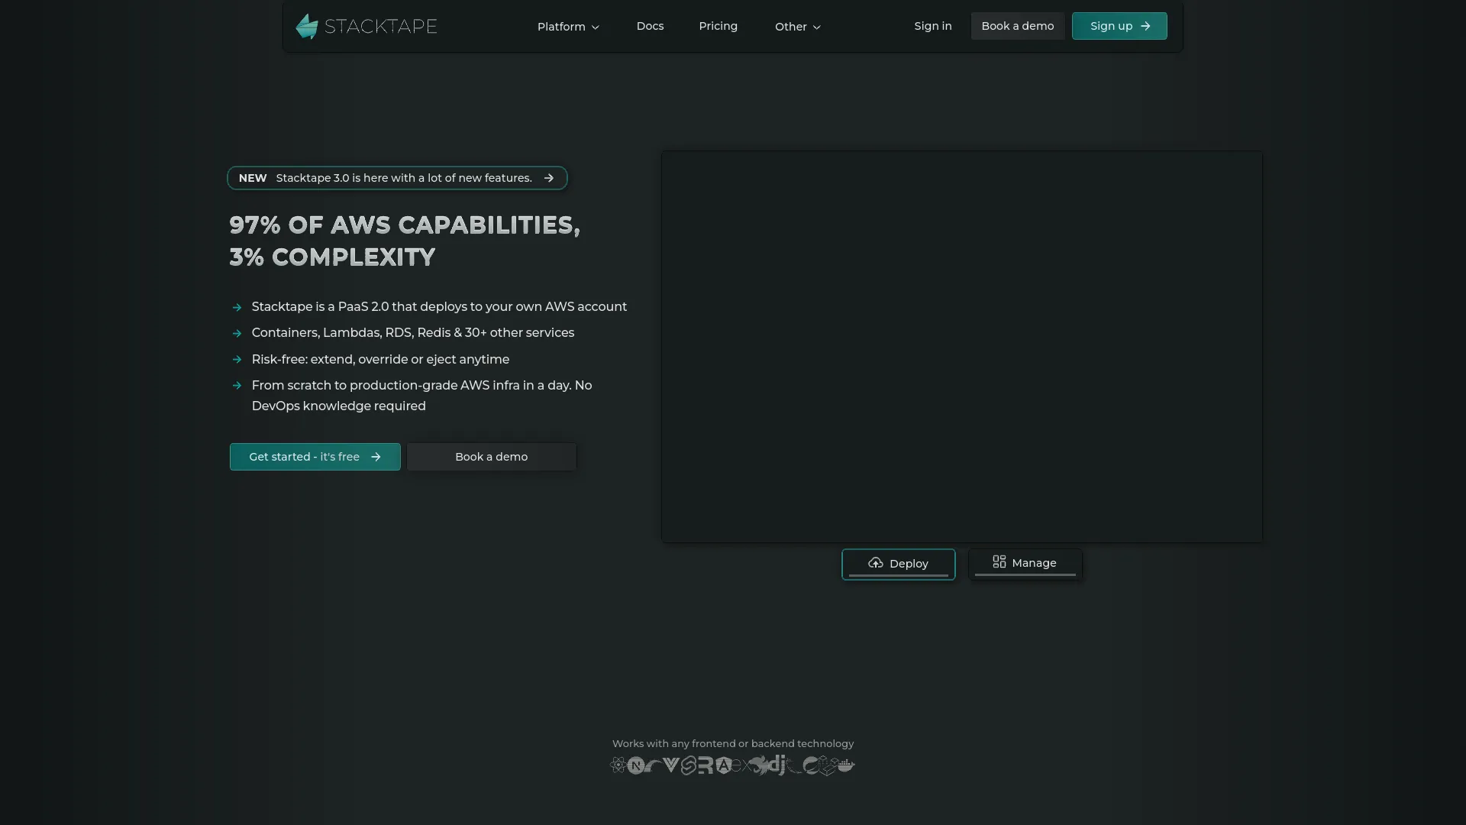Click Book a demo in the header
Viewport: 1466px width, 825px height.
click(x=1018, y=26)
